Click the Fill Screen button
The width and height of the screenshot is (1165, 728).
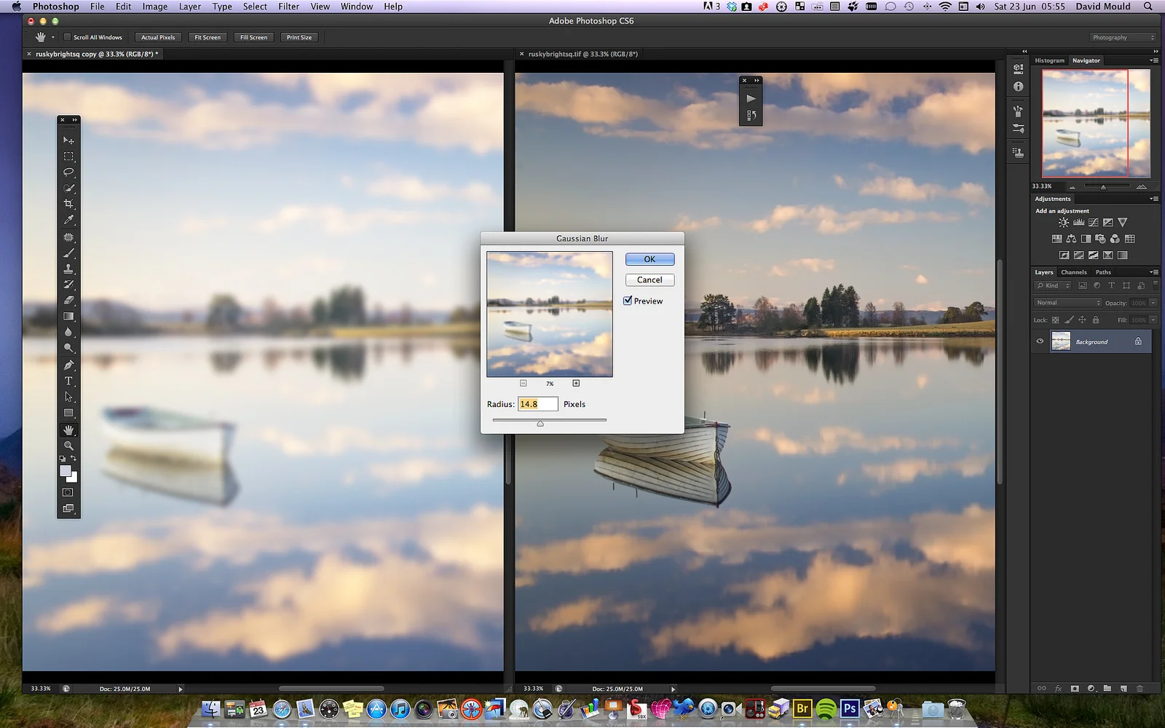(253, 37)
